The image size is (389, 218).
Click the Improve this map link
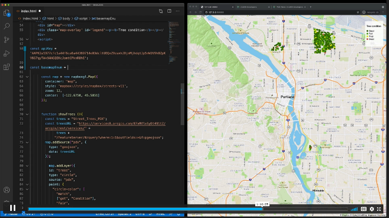[x=376, y=215]
